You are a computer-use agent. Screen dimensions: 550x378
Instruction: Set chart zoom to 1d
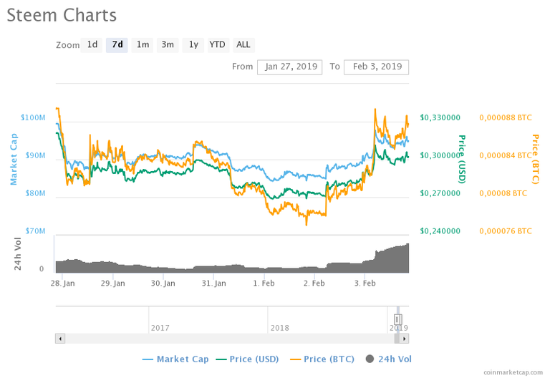click(92, 45)
